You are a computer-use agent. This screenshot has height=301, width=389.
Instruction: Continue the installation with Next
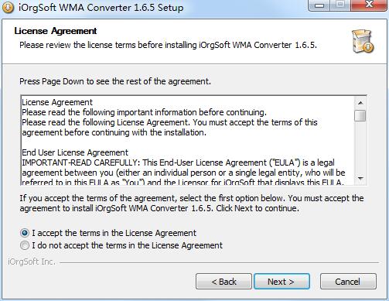[x=282, y=282]
